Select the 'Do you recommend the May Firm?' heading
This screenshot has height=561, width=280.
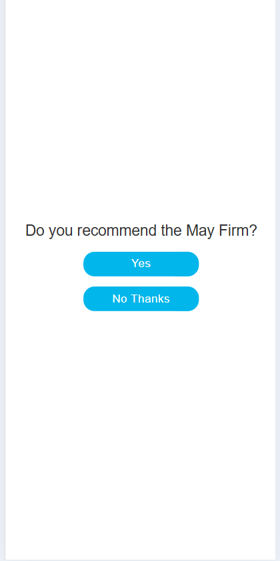(x=141, y=231)
